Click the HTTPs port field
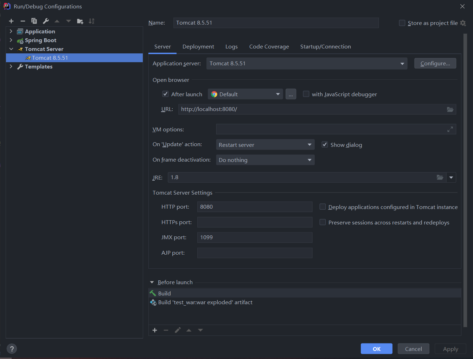Viewport: 473px width, 359px height. (255, 222)
